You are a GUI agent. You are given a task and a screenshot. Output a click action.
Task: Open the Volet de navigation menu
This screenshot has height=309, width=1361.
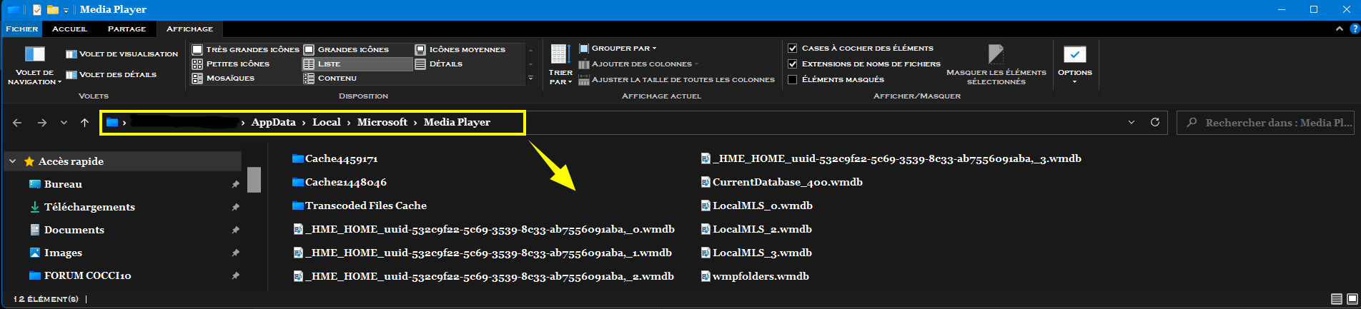pos(34,66)
